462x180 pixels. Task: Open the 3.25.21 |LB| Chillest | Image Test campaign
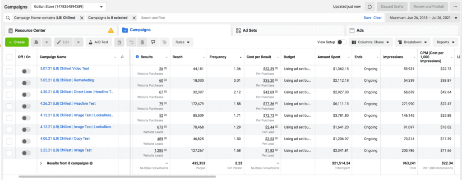66,150
